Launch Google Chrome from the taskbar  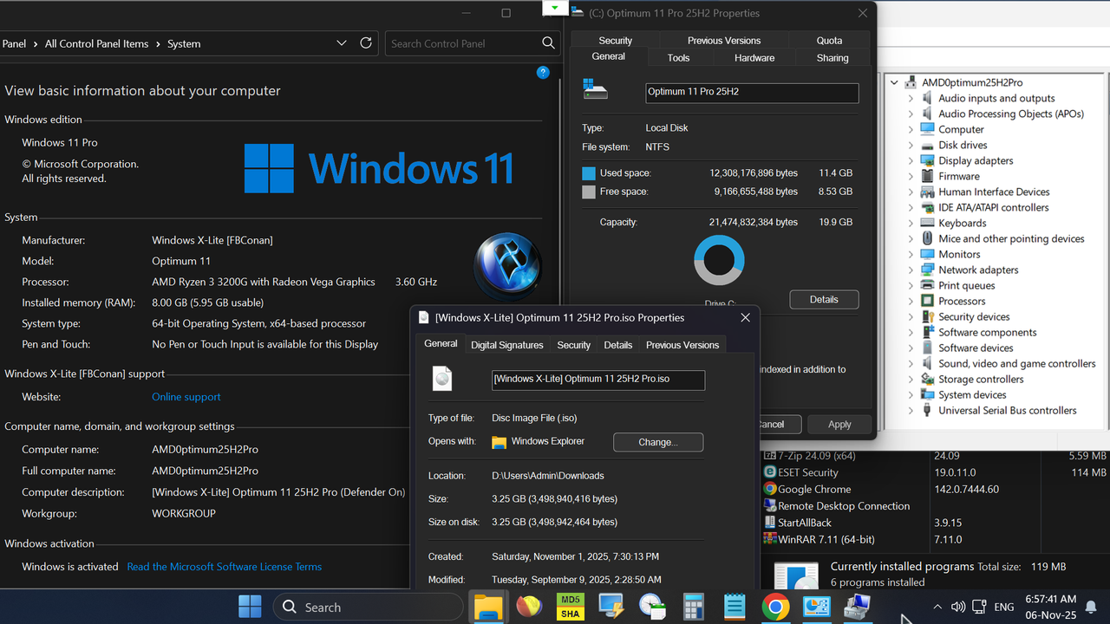pos(775,607)
